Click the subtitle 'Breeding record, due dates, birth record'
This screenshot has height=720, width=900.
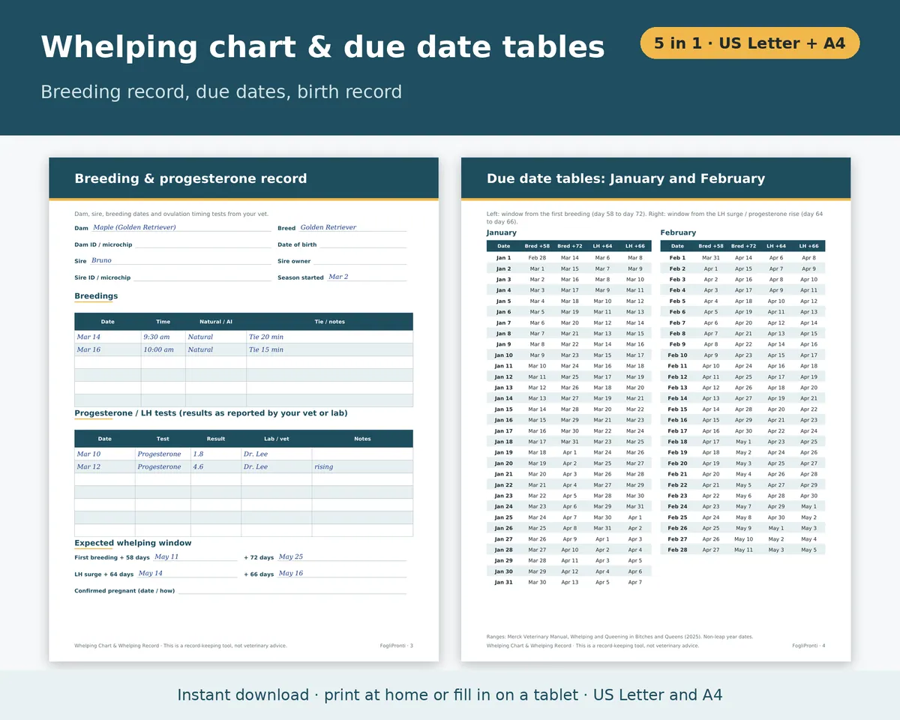point(221,91)
